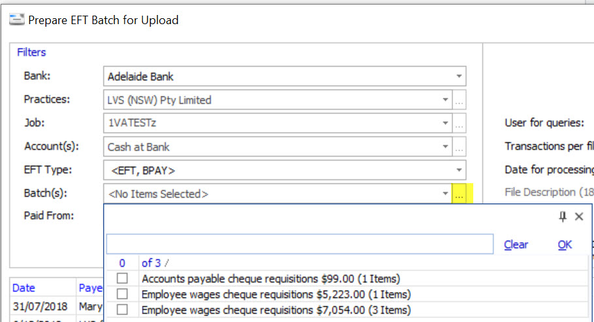
Task: Expand the EFT Type dropdown arrow
Action: (x=460, y=170)
